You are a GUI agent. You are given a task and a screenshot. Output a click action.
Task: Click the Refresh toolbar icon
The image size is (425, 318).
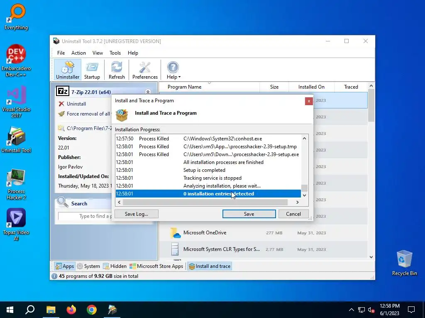117,70
